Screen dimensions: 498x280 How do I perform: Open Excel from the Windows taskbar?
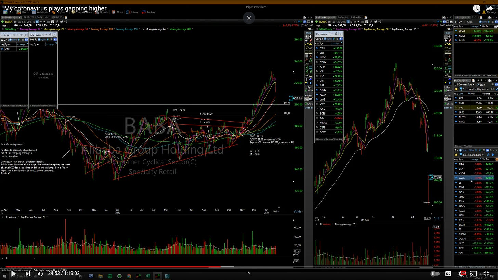[148, 276]
